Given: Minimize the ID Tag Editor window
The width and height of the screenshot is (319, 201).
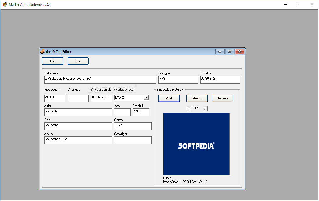Looking at the screenshot, I should (x=220, y=51).
